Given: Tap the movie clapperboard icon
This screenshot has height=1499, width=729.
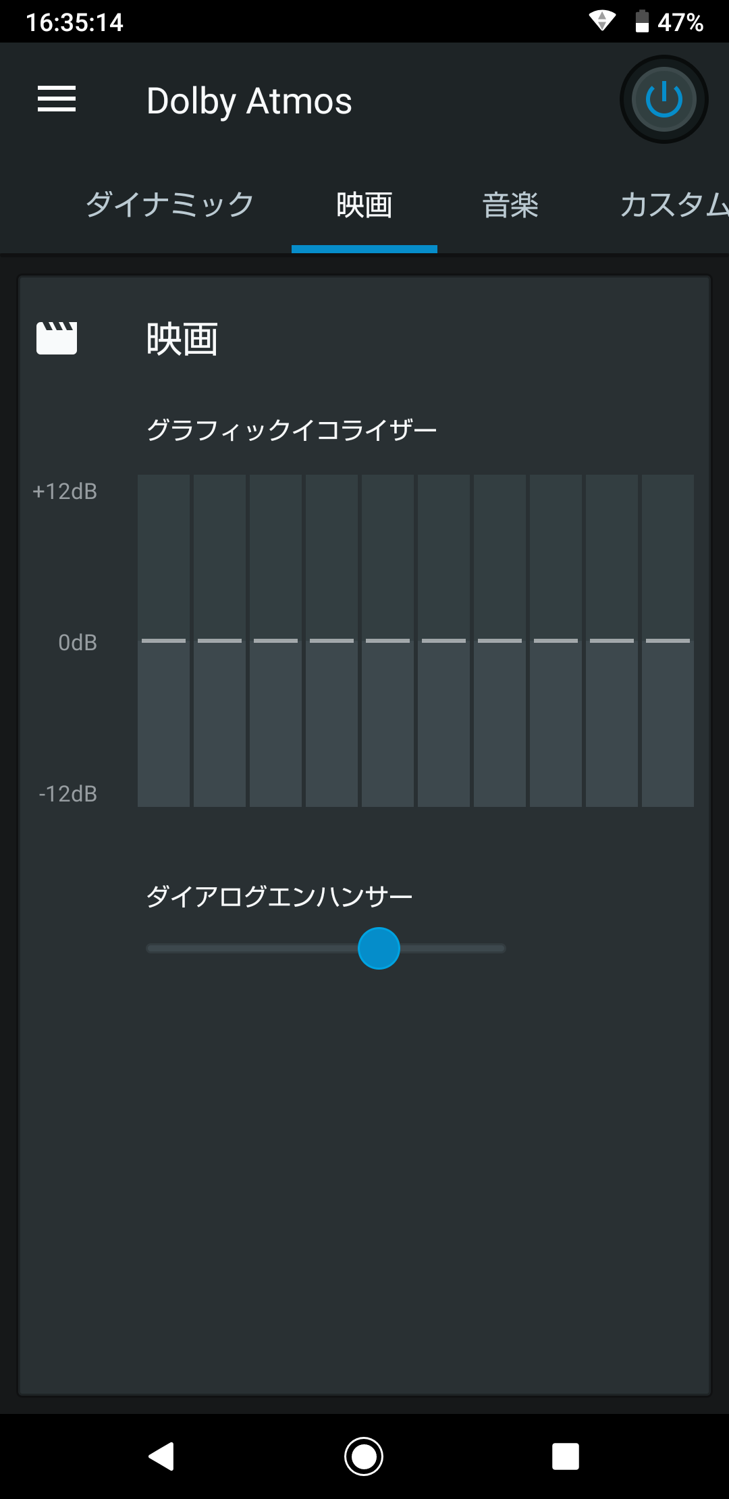Looking at the screenshot, I should 57,338.
